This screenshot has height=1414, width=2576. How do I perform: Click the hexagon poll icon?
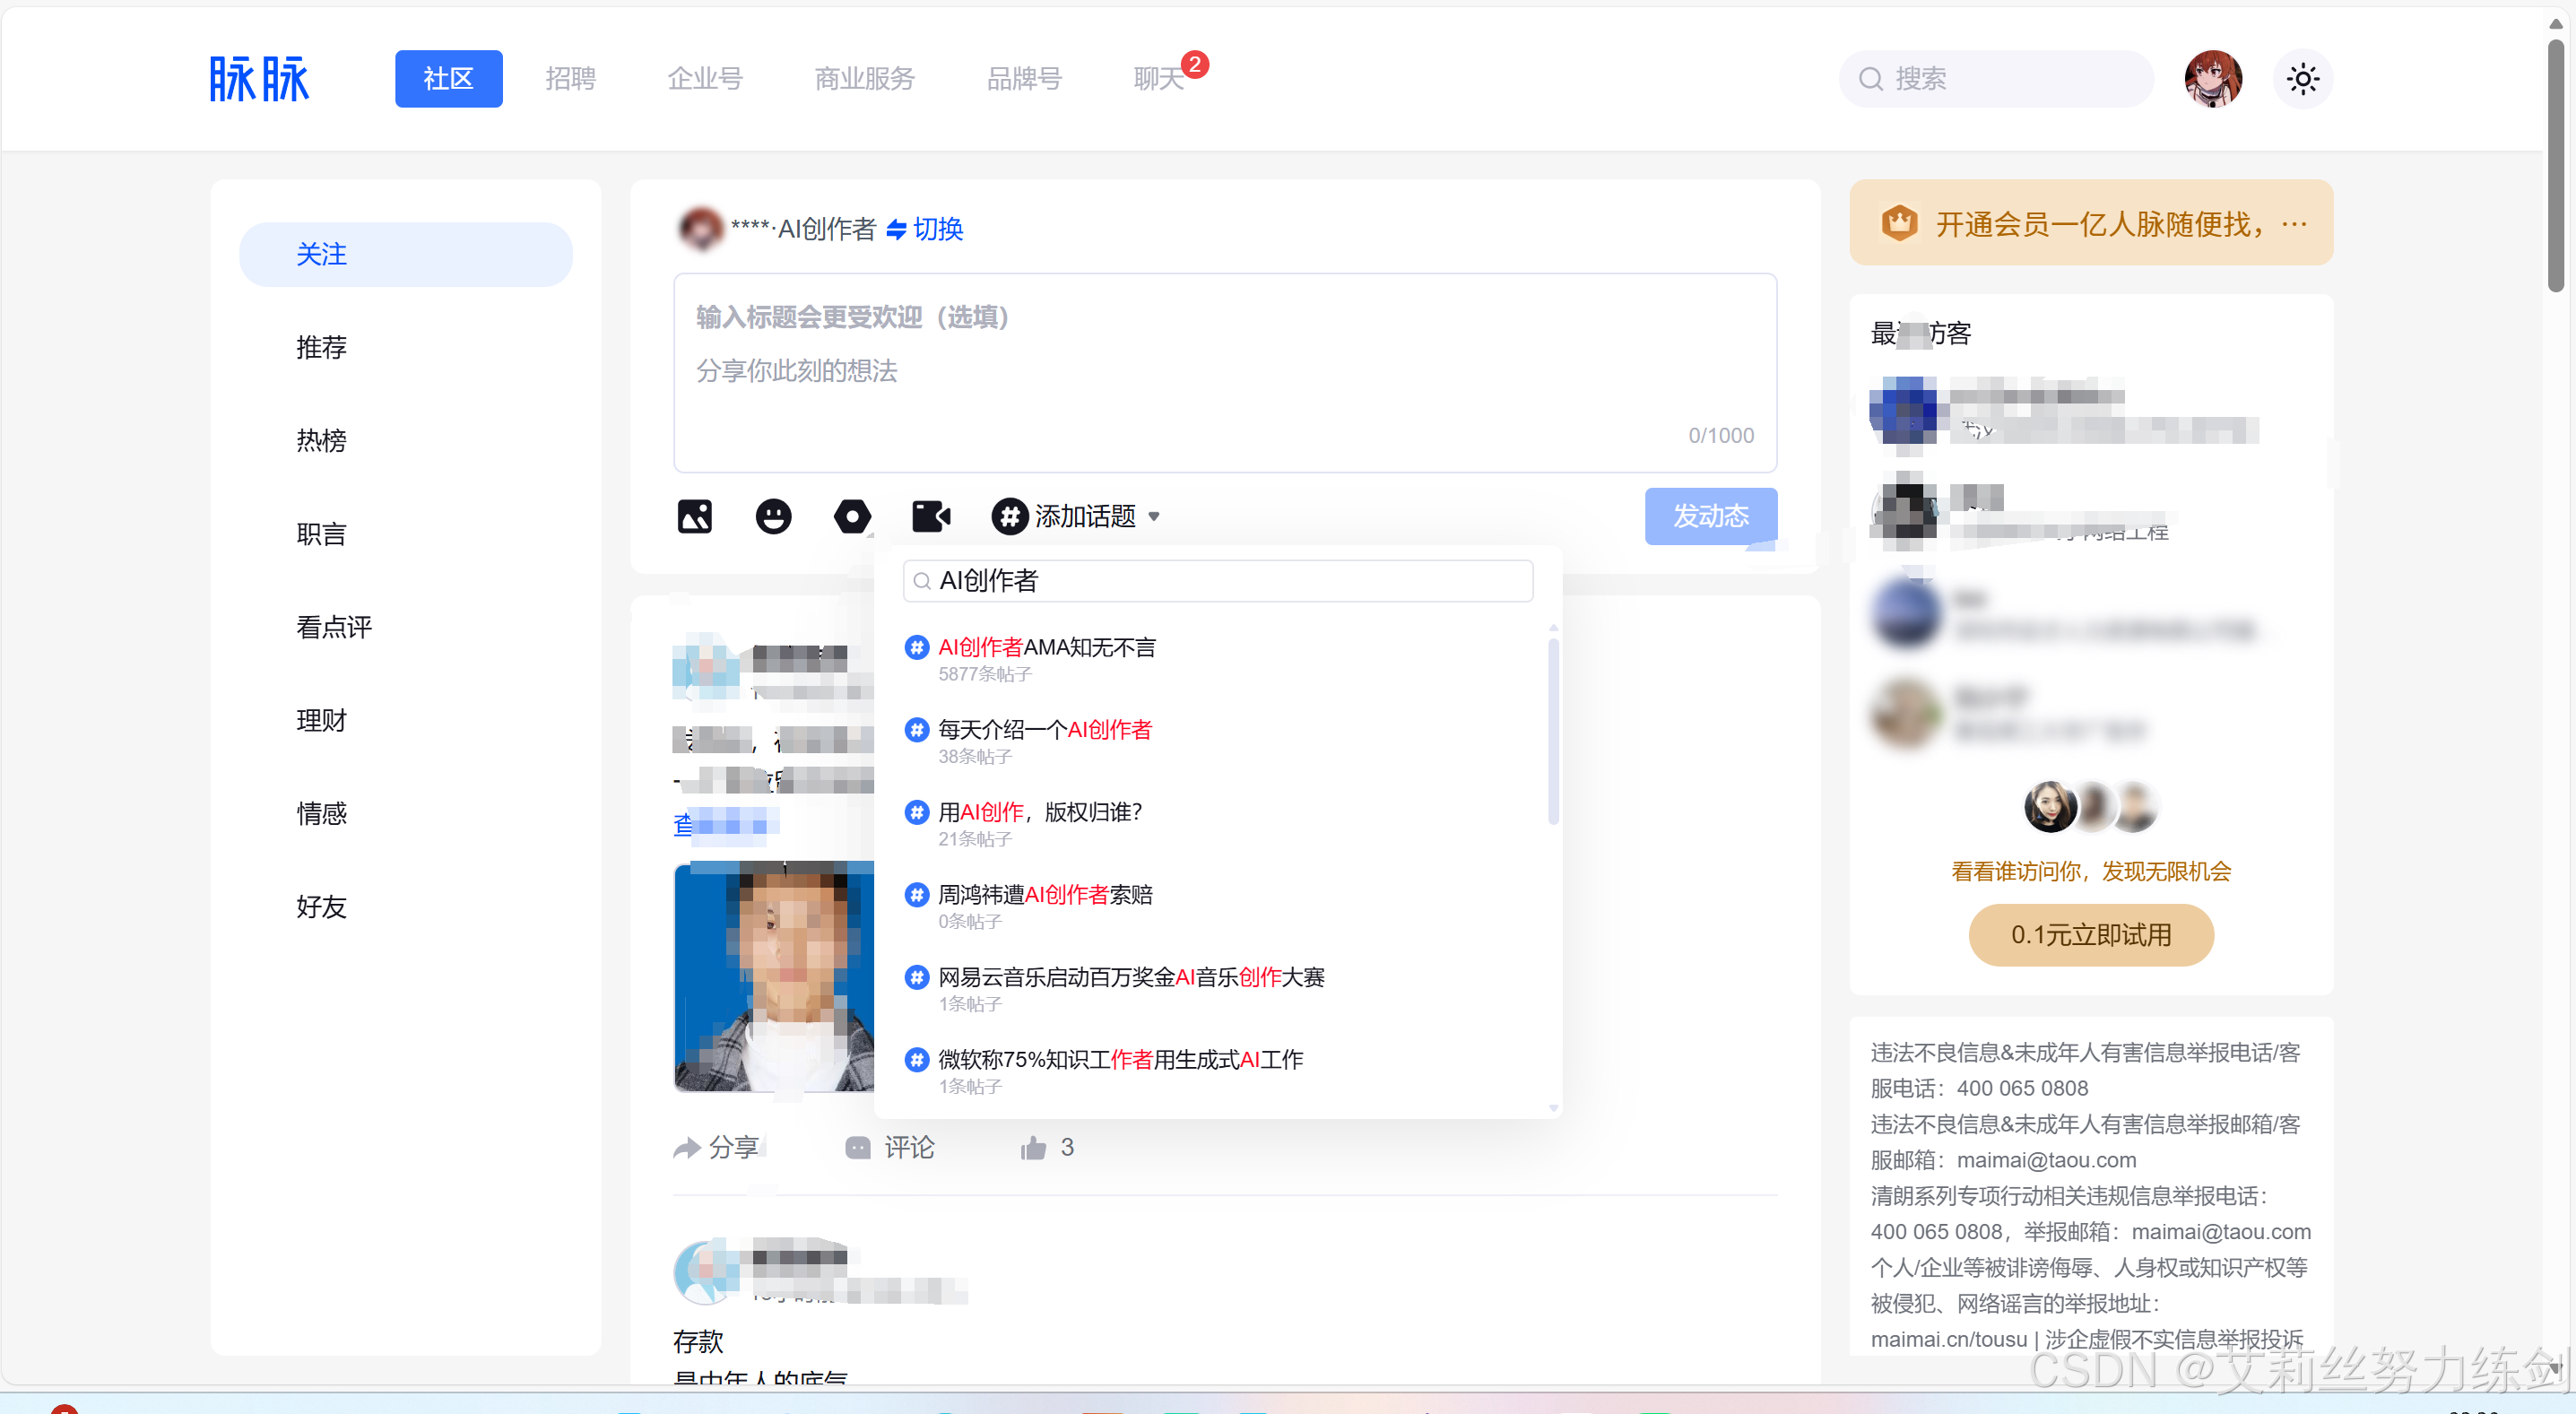coord(852,516)
